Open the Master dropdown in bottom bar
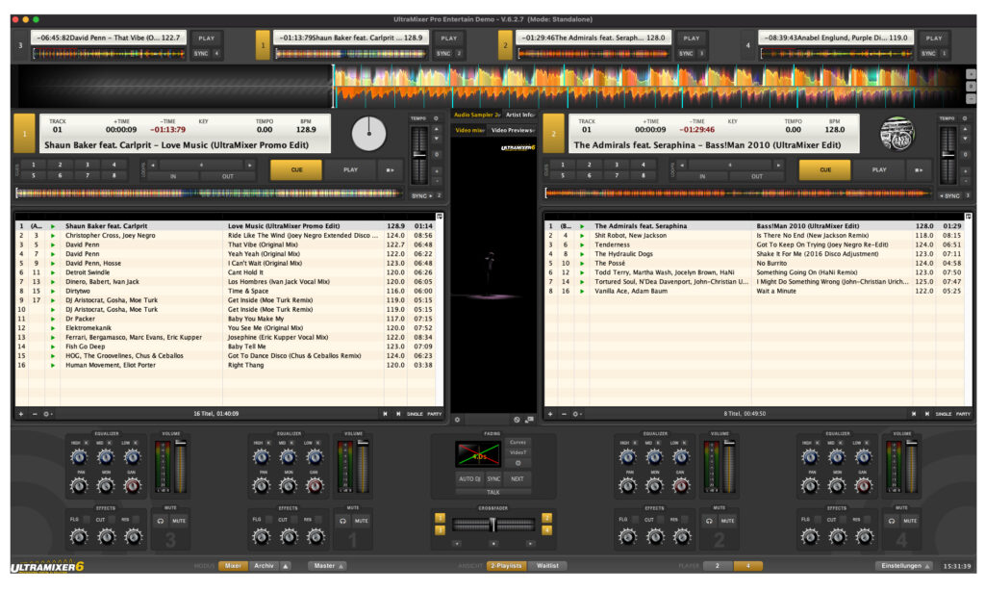985x591 pixels. pos(327,566)
